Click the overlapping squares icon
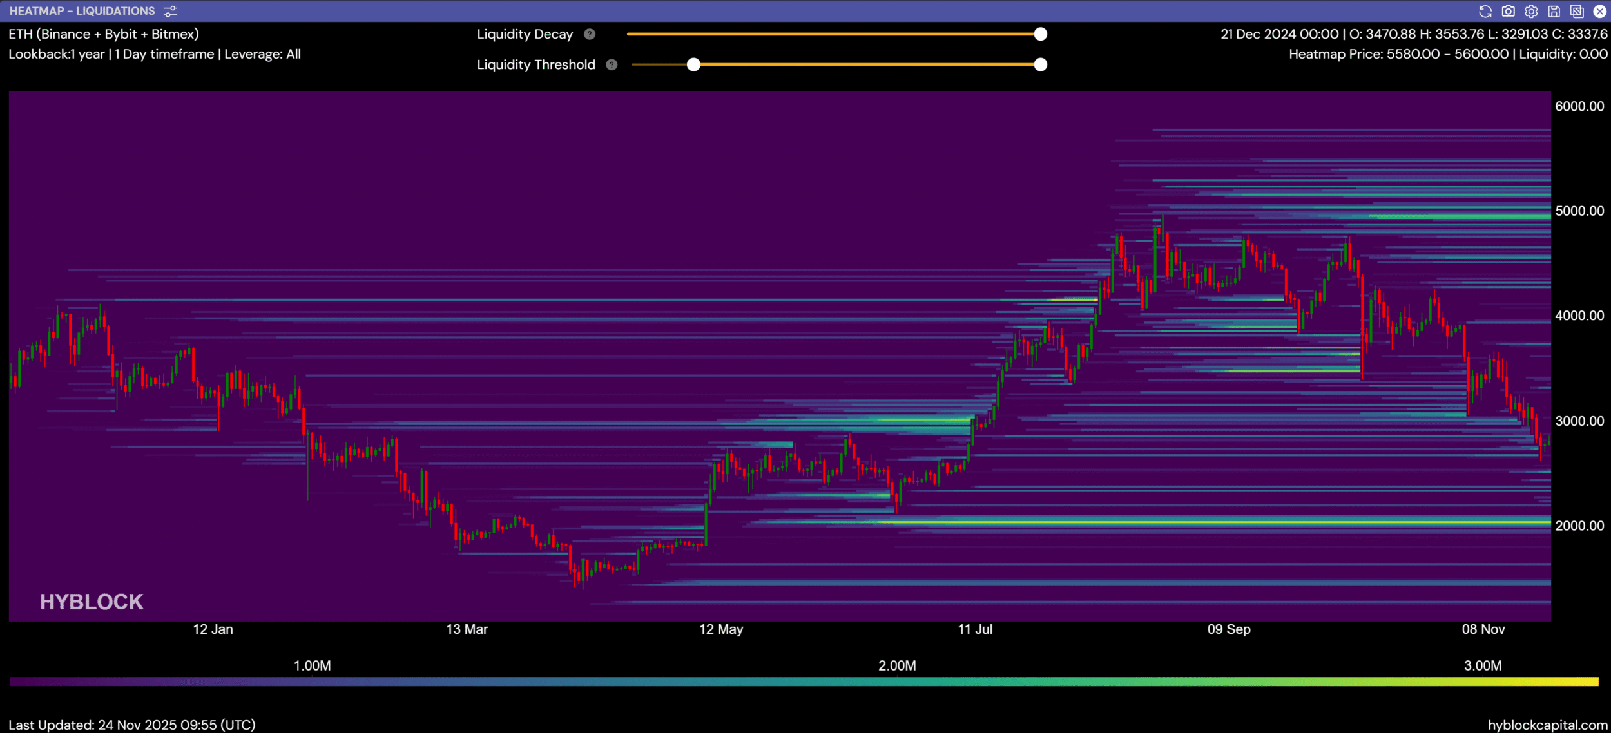 [x=1577, y=11]
